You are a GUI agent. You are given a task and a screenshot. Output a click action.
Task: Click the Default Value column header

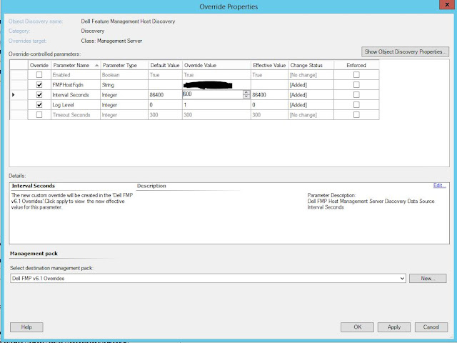tap(165, 65)
